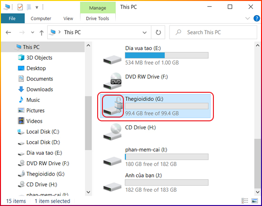Open the address bar history dropdown
Viewport: 262px width, 206px height.
(144, 32)
